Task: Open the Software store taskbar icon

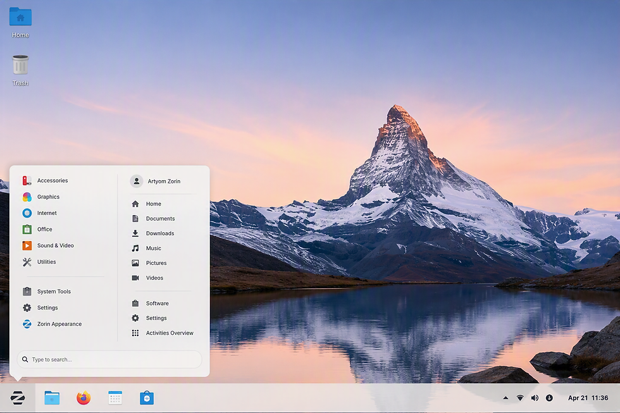Action: [147, 398]
